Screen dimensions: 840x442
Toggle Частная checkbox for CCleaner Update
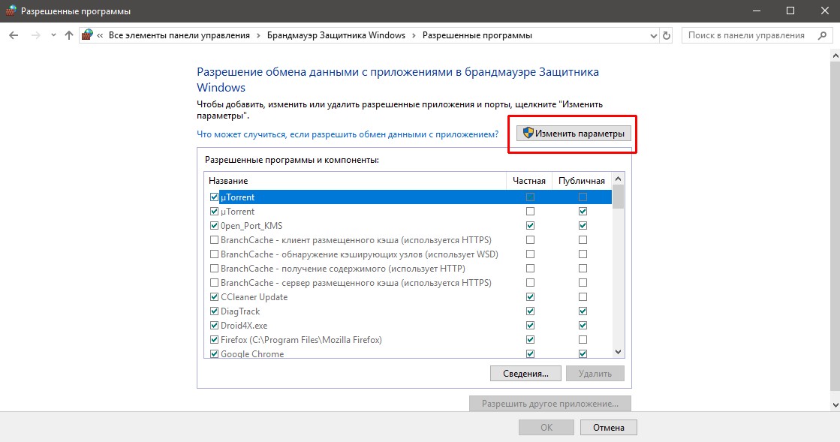click(531, 297)
